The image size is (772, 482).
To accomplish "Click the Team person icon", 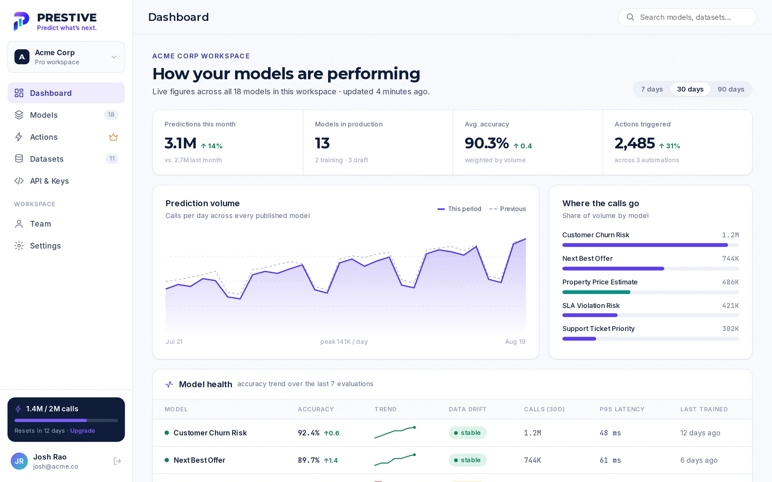I will 19,224.
